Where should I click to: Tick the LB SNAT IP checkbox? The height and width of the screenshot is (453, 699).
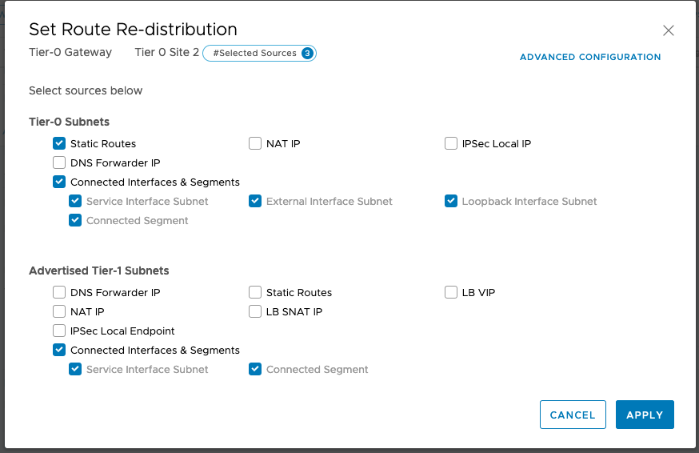tap(255, 312)
